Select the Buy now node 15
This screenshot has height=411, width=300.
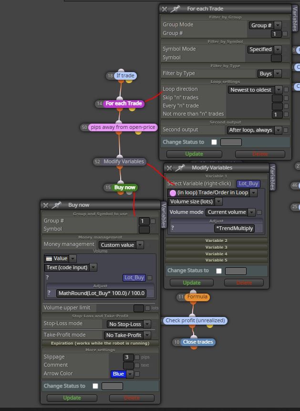pos(124,188)
